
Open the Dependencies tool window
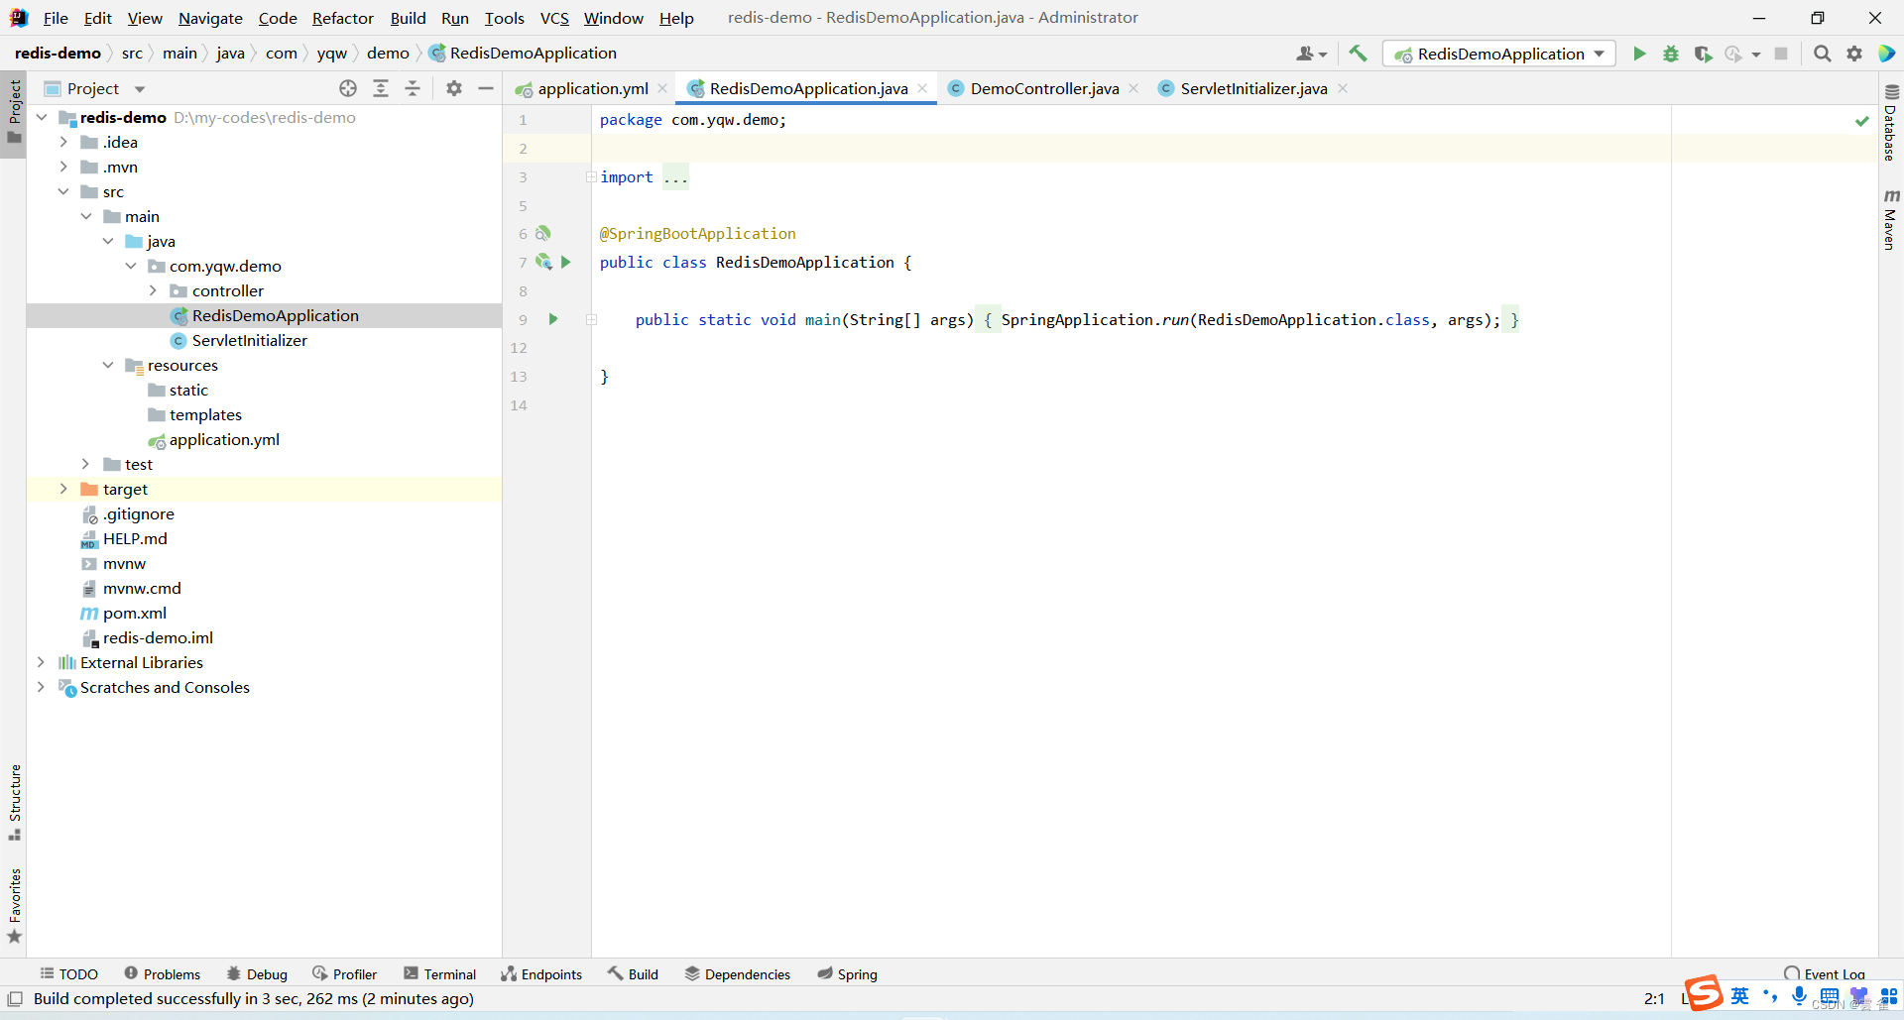click(x=738, y=974)
